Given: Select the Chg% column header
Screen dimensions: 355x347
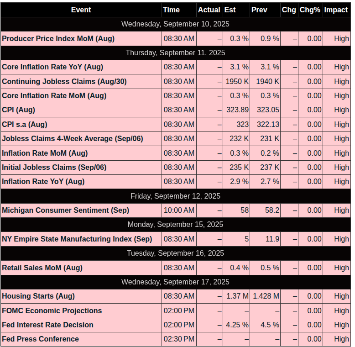Looking at the screenshot, I should click(x=310, y=10).
